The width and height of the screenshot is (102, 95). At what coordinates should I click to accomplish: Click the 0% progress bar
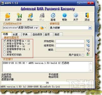coord(47,83)
